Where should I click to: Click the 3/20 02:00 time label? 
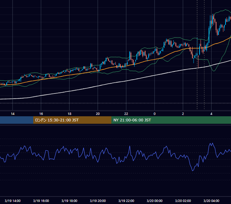tap(183, 201)
